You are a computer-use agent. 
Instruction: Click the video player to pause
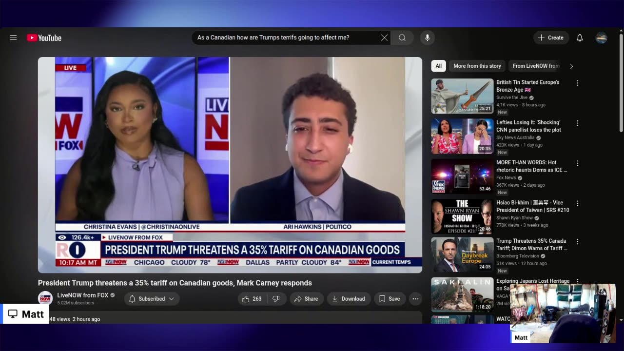(230, 165)
